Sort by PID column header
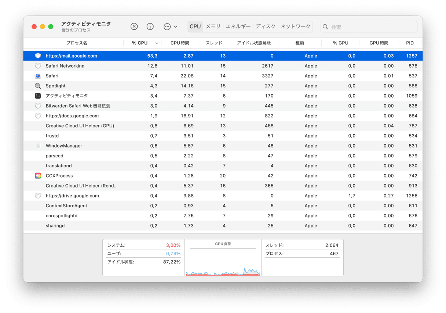The width and height of the screenshot is (446, 313). coord(410,43)
